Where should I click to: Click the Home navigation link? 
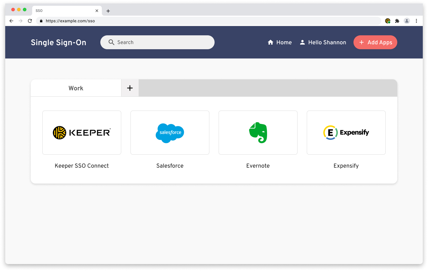click(280, 42)
